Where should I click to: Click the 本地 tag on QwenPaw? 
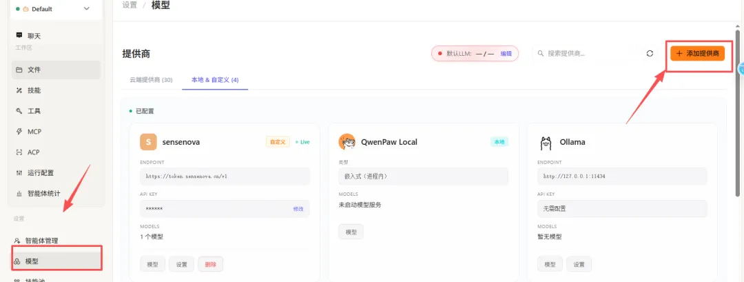click(499, 142)
